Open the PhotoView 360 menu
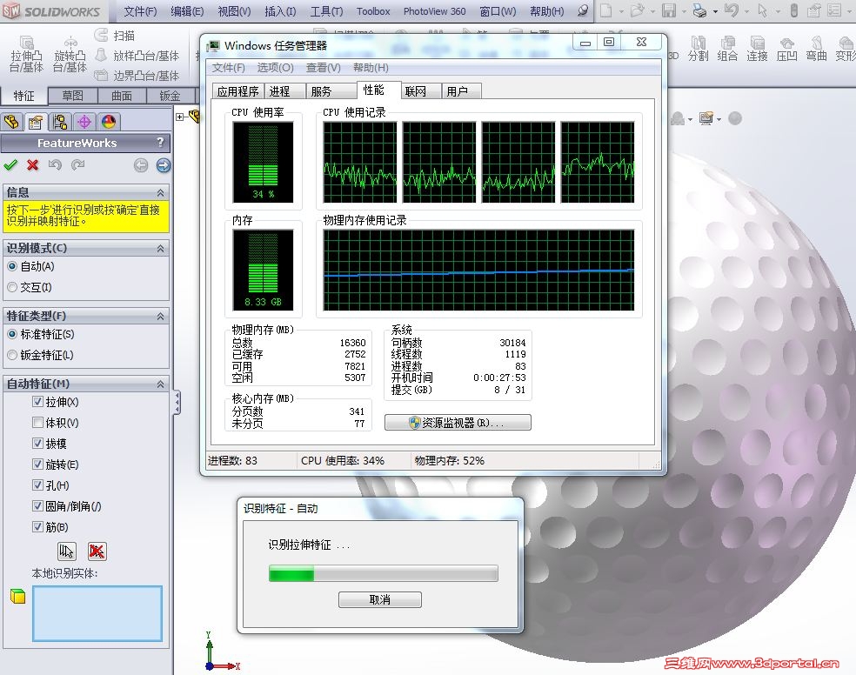Image resolution: width=856 pixels, height=675 pixels. click(435, 11)
